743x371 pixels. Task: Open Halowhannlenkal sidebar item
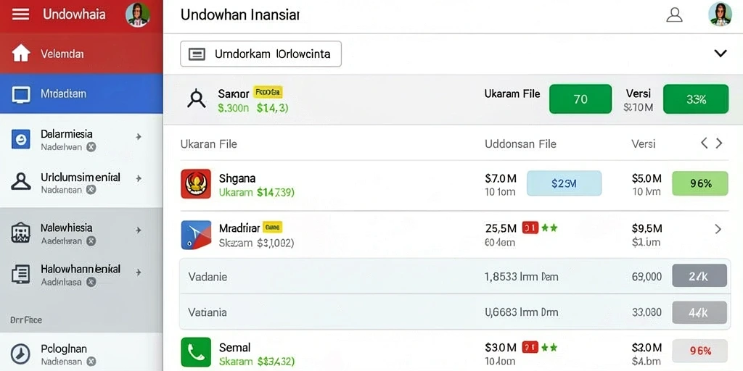tap(81, 275)
